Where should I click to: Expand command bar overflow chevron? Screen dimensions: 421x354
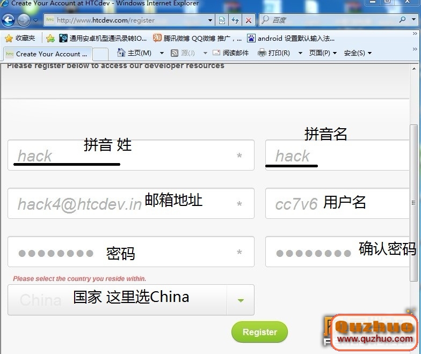click(415, 49)
